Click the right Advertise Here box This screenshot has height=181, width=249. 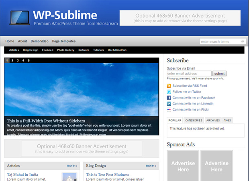pyautogui.click(x=216, y=166)
